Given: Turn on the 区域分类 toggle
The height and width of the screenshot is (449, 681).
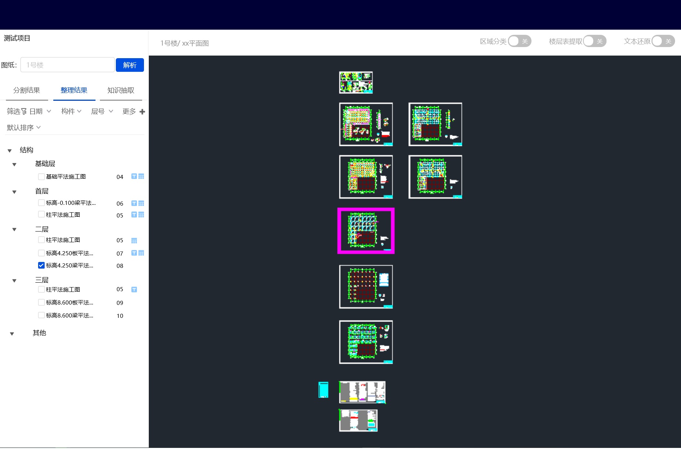Looking at the screenshot, I should pyautogui.click(x=519, y=41).
